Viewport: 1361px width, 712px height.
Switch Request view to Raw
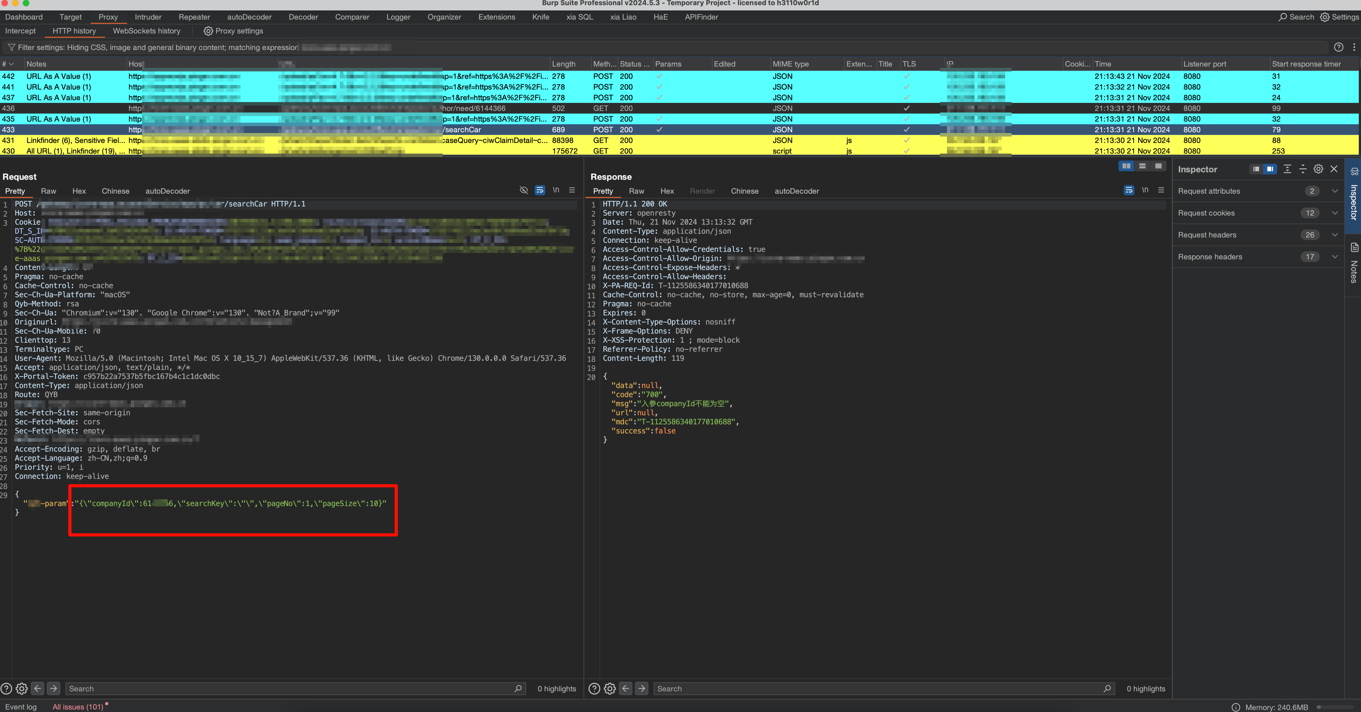[x=49, y=191]
